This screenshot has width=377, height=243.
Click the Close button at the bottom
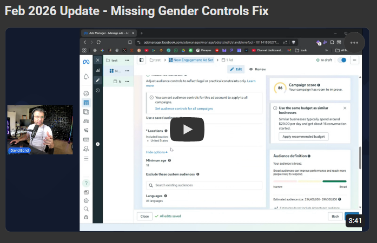click(144, 217)
